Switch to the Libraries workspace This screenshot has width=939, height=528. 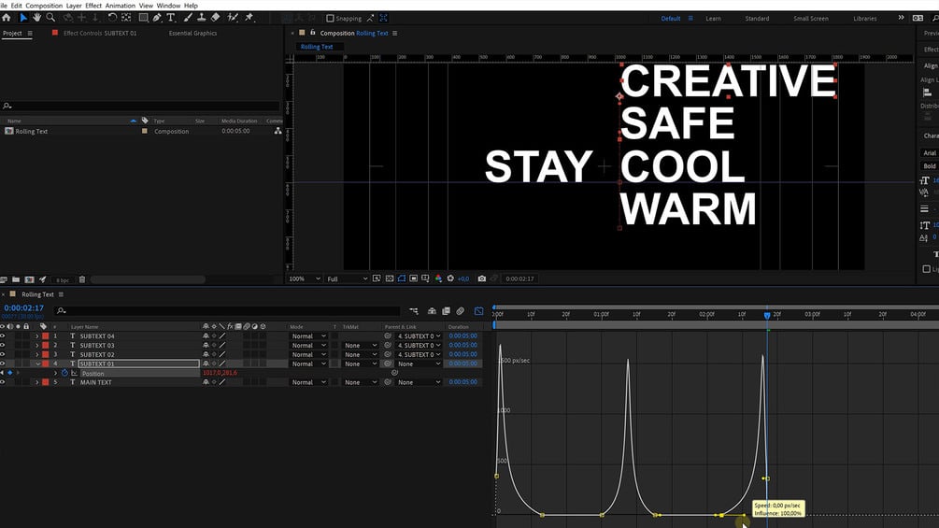[865, 19]
